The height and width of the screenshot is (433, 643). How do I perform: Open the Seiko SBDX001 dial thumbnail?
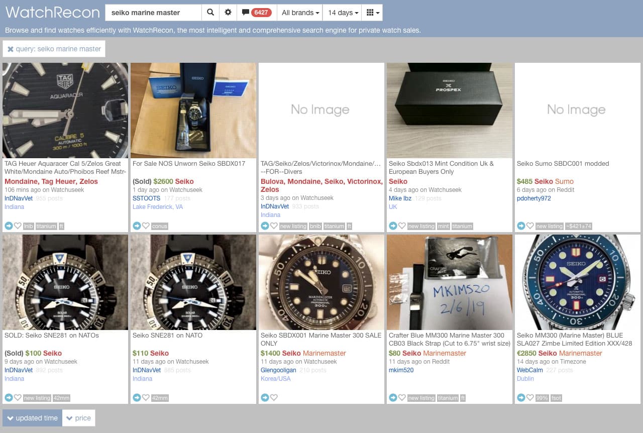pos(321,282)
